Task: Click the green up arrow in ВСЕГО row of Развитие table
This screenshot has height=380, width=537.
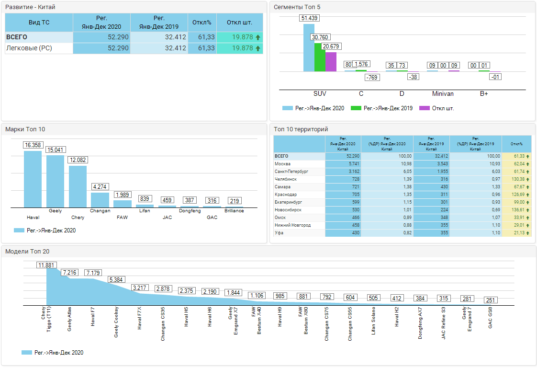Action: [258, 37]
